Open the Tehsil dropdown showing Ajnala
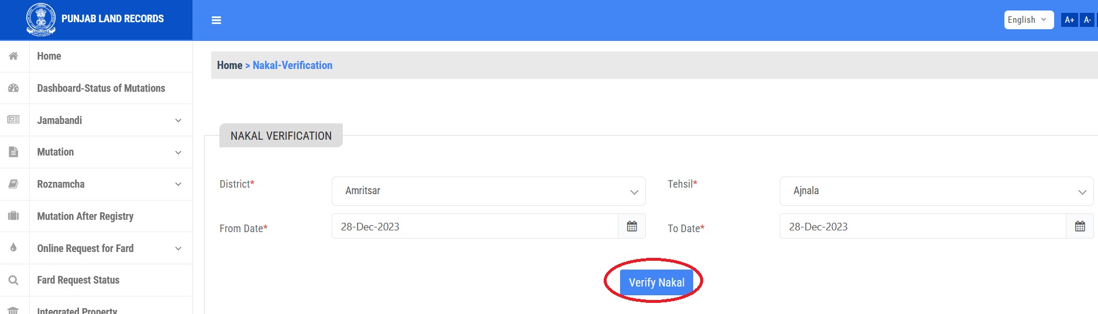 (936, 191)
